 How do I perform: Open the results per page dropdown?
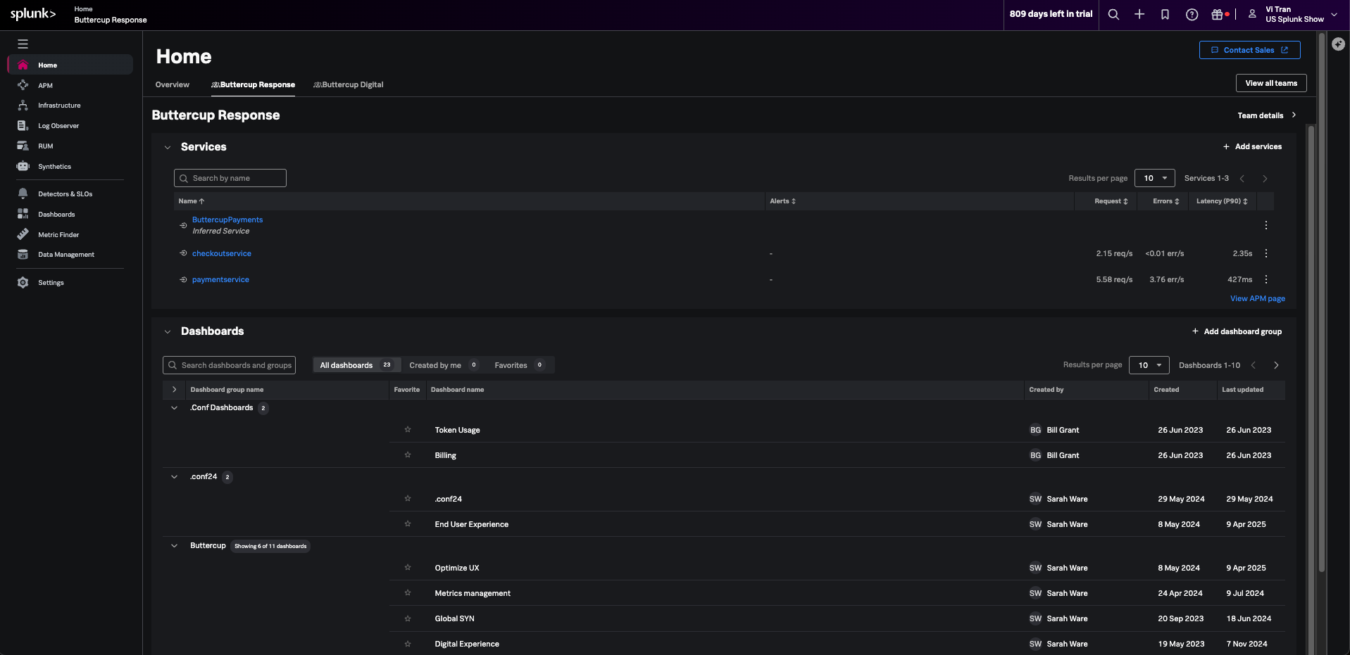pyautogui.click(x=1155, y=178)
